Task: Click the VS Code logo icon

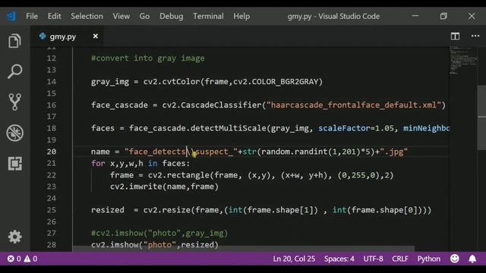Action: 11,16
